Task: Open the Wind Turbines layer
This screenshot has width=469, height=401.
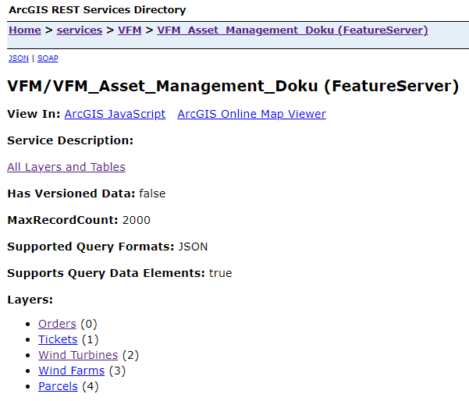Action: coord(78,355)
